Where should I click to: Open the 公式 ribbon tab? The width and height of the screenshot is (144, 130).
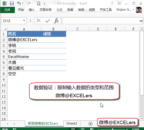point(59,10)
